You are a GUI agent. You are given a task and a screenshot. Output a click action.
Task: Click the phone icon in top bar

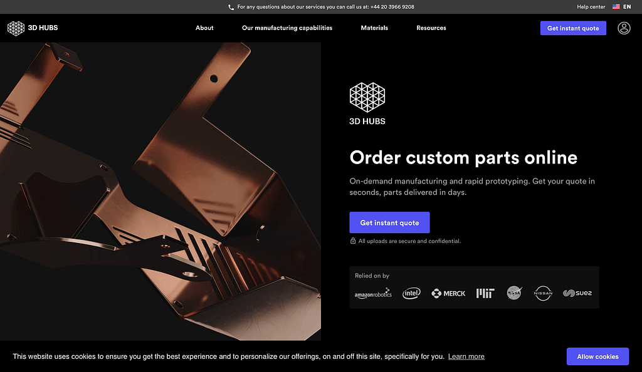pos(231,7)
